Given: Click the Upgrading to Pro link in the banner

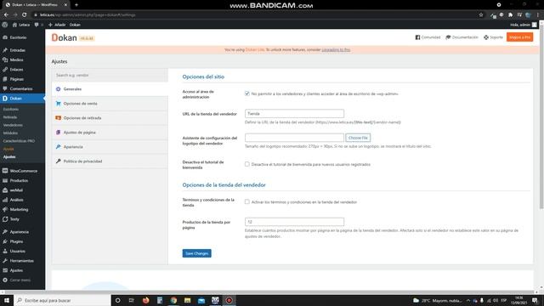Looking at the screenshot, I should pyautogui.click(x=336, y=50).
